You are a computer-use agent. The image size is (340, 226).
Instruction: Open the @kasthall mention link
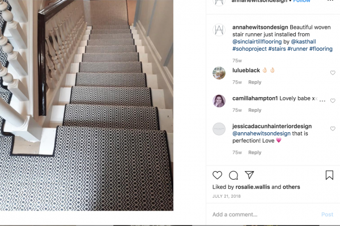tap(303, 41)
